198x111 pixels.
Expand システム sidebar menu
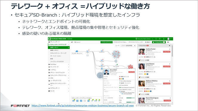point(59,70)
